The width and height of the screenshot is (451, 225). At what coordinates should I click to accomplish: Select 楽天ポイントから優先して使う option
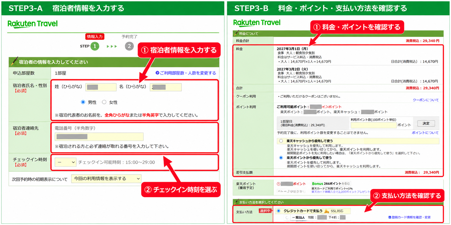pyautogui.click(x=281, y=158)
